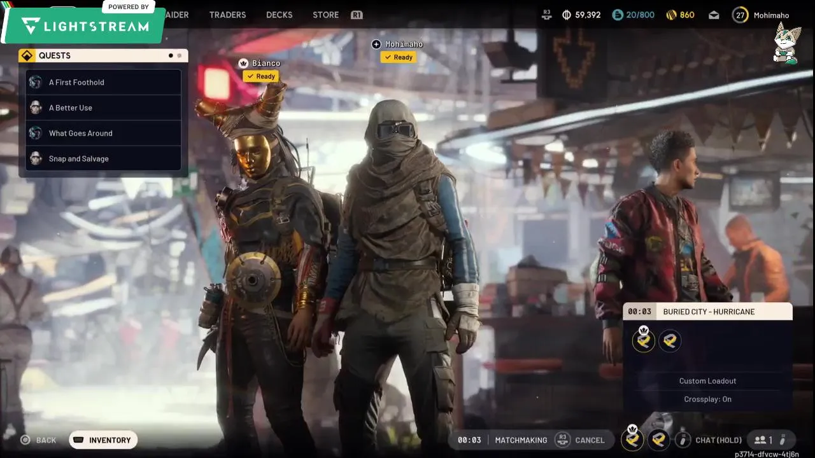Image resolution: width=815 pixels, height=458 pixels.
Task: Click the microphone icon beside CHAT (HOLD)
Action: pyautogui.click(x=683, y=440)
